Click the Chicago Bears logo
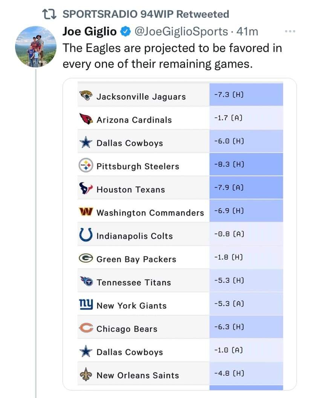This screenshot has width=312, height=398. (x=86, y=328)
